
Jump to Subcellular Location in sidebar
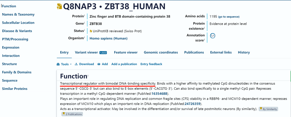(18, 23)
